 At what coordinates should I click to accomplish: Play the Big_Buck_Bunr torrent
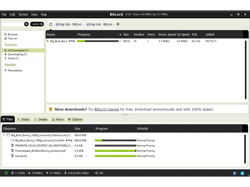[71, 41]
